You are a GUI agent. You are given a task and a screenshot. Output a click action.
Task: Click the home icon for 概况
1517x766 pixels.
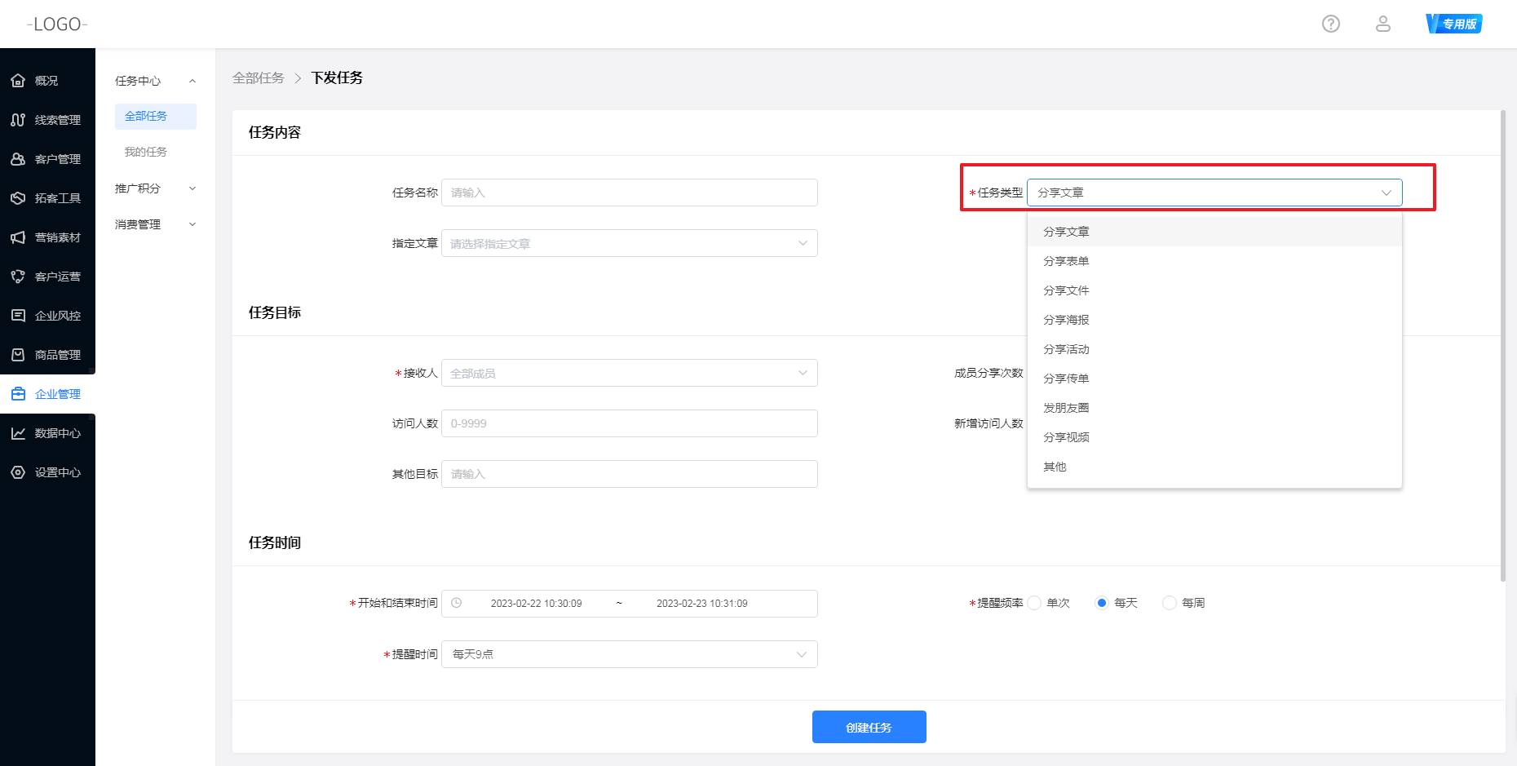pos(18,81)
